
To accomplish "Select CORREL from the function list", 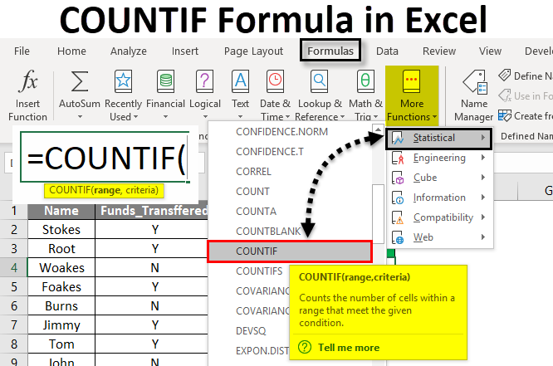I will click(253, 171).
